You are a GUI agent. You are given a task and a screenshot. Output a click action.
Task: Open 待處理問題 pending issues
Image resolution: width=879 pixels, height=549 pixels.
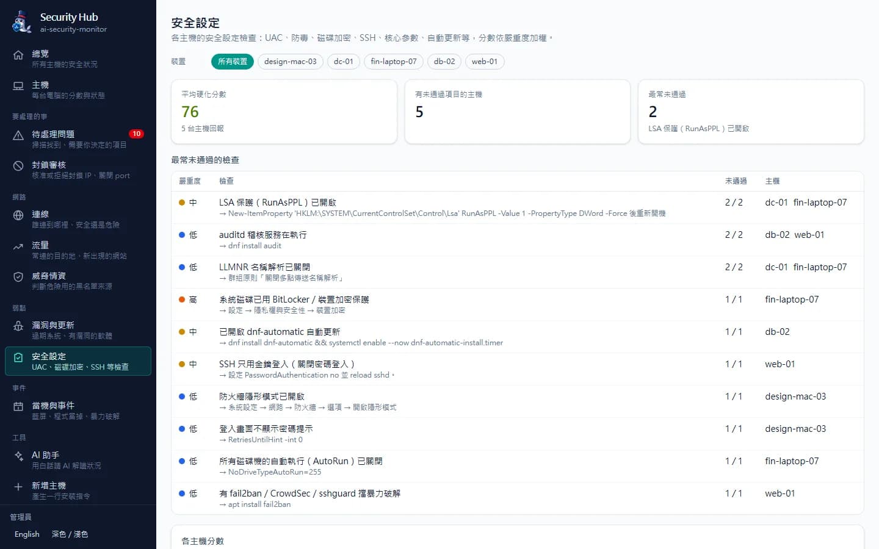coord(78,139)
